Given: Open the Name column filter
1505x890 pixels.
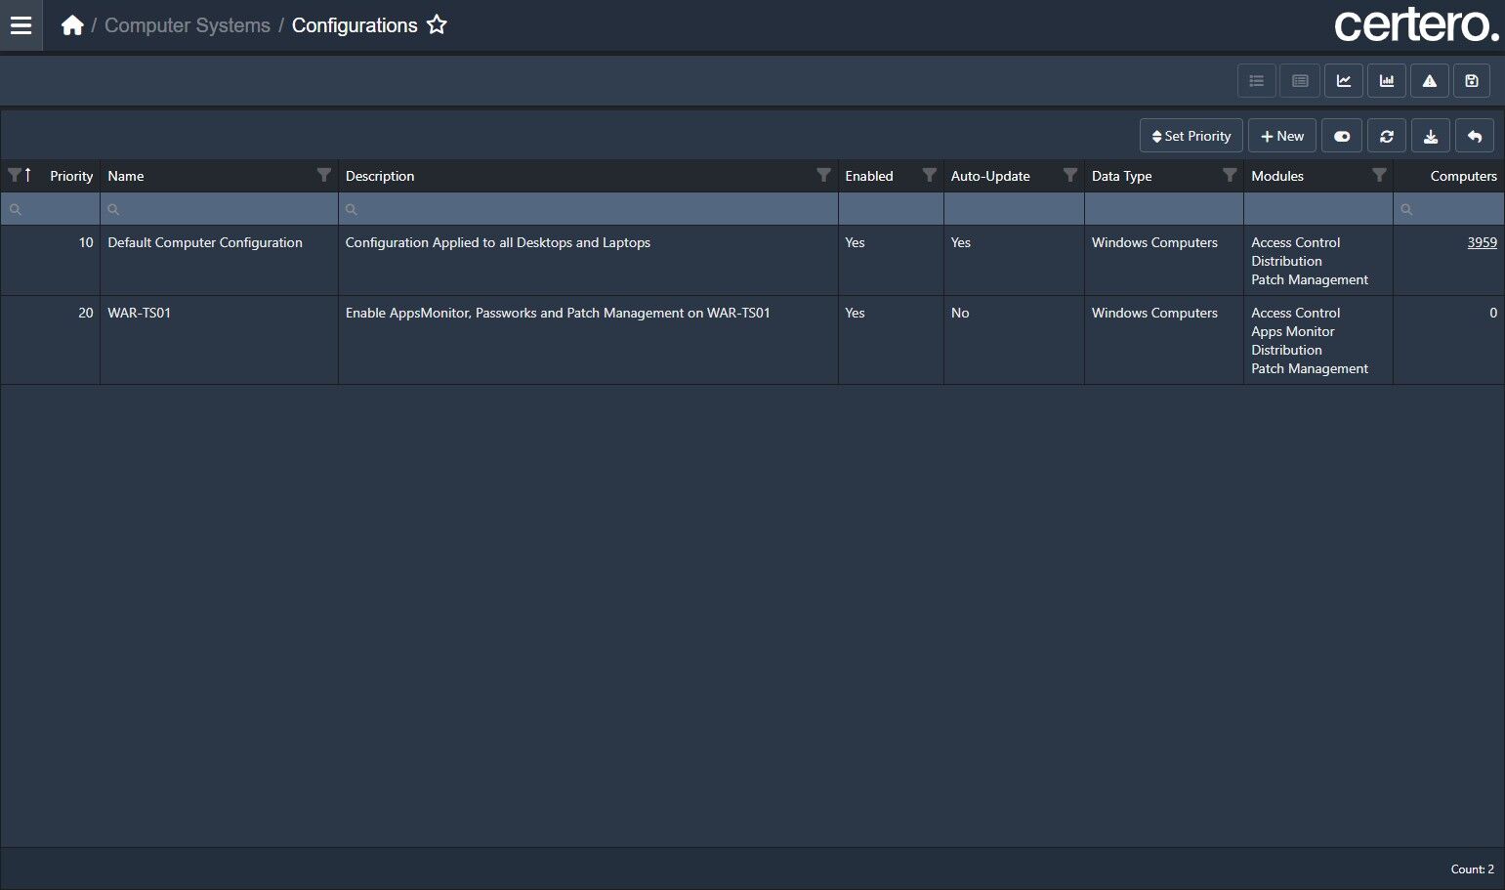Looking at the screenshot, I should [324, 175].
